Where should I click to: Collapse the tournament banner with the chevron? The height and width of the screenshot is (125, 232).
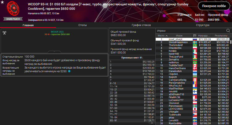tap(54, 52)
